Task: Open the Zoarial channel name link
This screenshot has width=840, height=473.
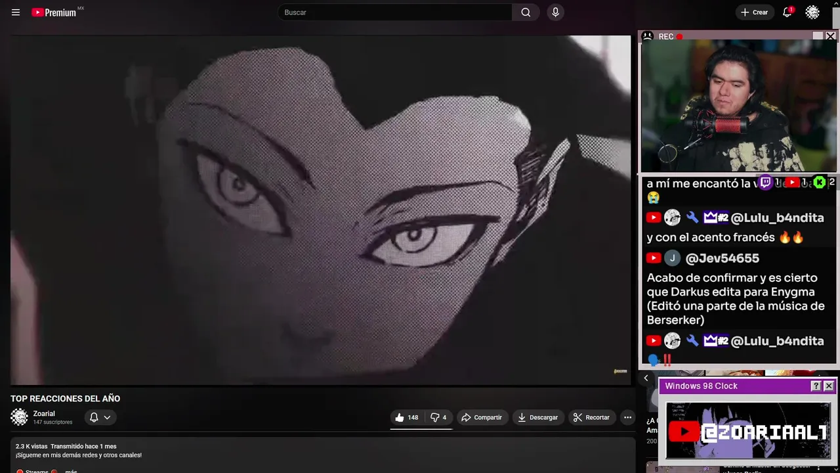Action: coord(44,414)
